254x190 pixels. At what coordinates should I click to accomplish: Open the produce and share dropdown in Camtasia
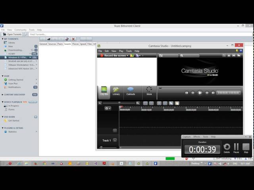138,55
